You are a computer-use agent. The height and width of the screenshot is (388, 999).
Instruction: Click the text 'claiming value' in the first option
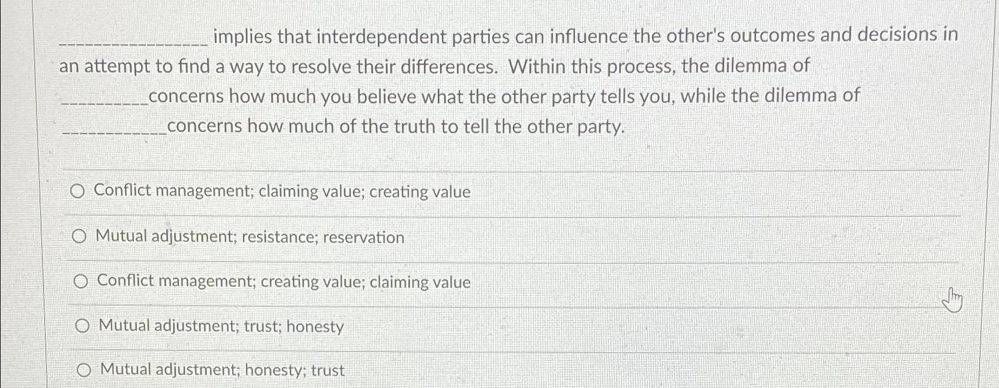(313, 192)
